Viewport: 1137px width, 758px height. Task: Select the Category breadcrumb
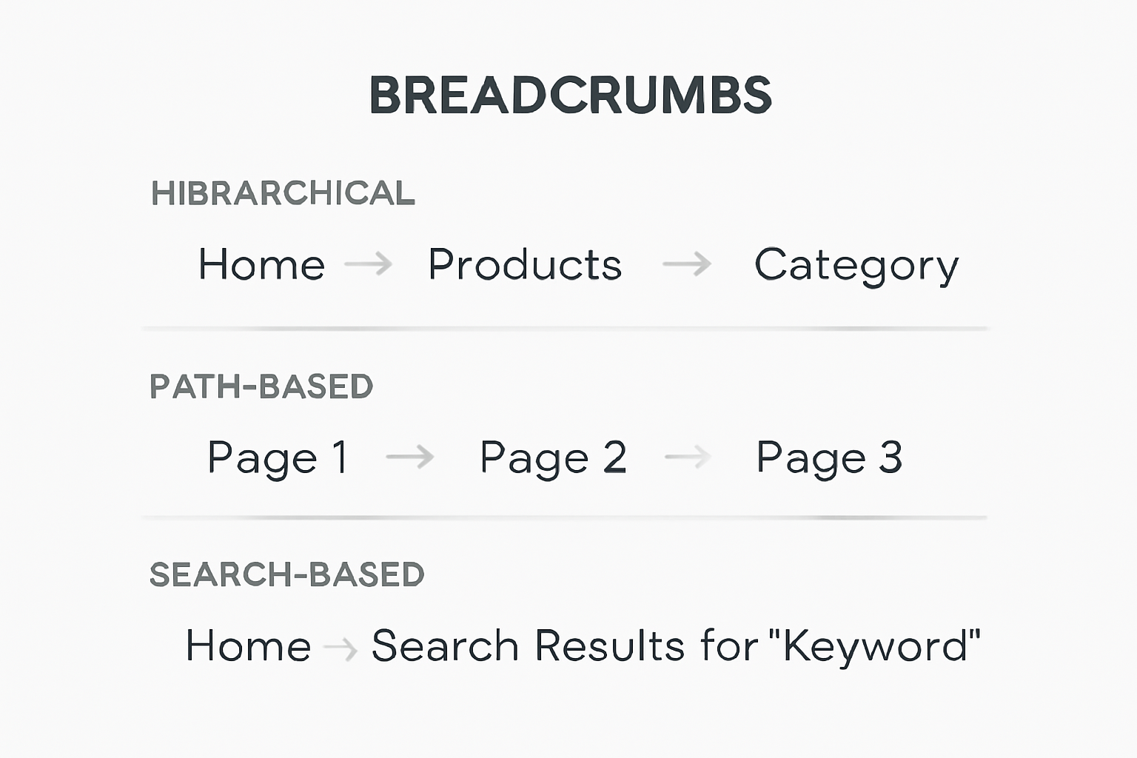click(x=856, y=265)
